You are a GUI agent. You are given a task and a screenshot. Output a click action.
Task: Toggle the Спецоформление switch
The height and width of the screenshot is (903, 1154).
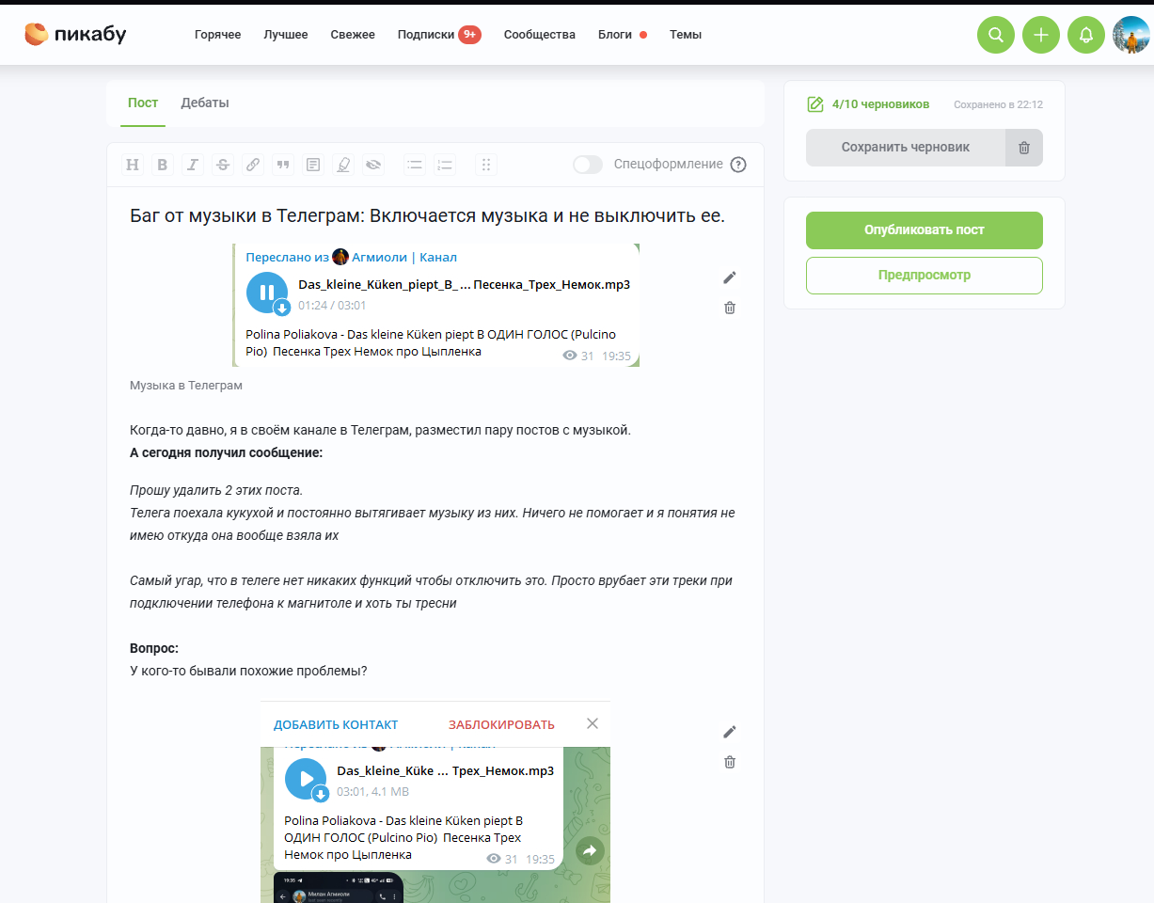point(588,165)
